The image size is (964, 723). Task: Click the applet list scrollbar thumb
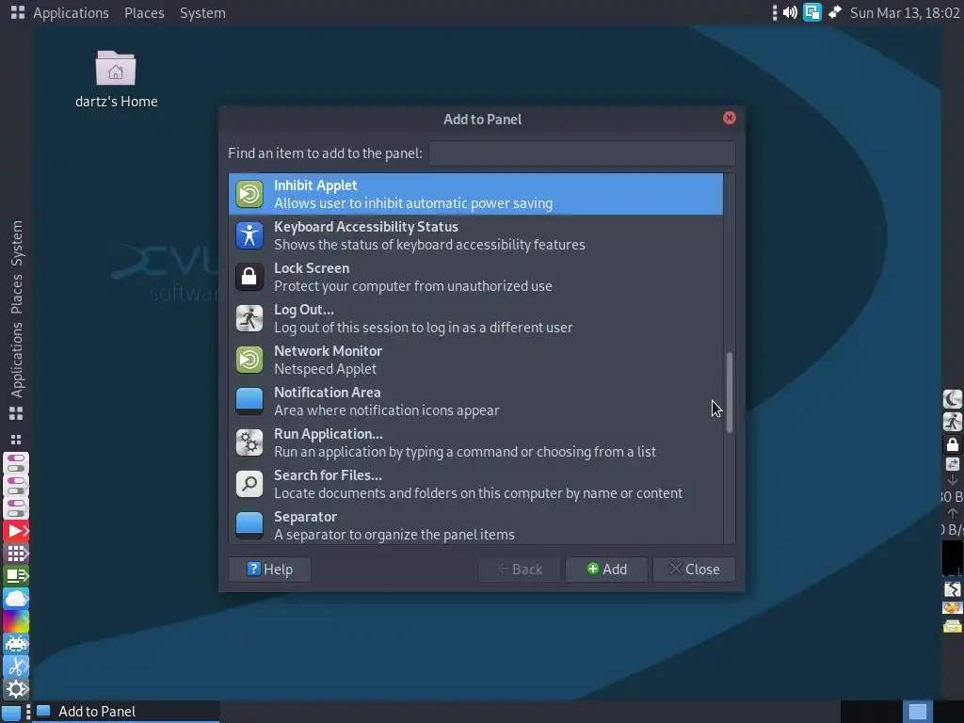730,393
